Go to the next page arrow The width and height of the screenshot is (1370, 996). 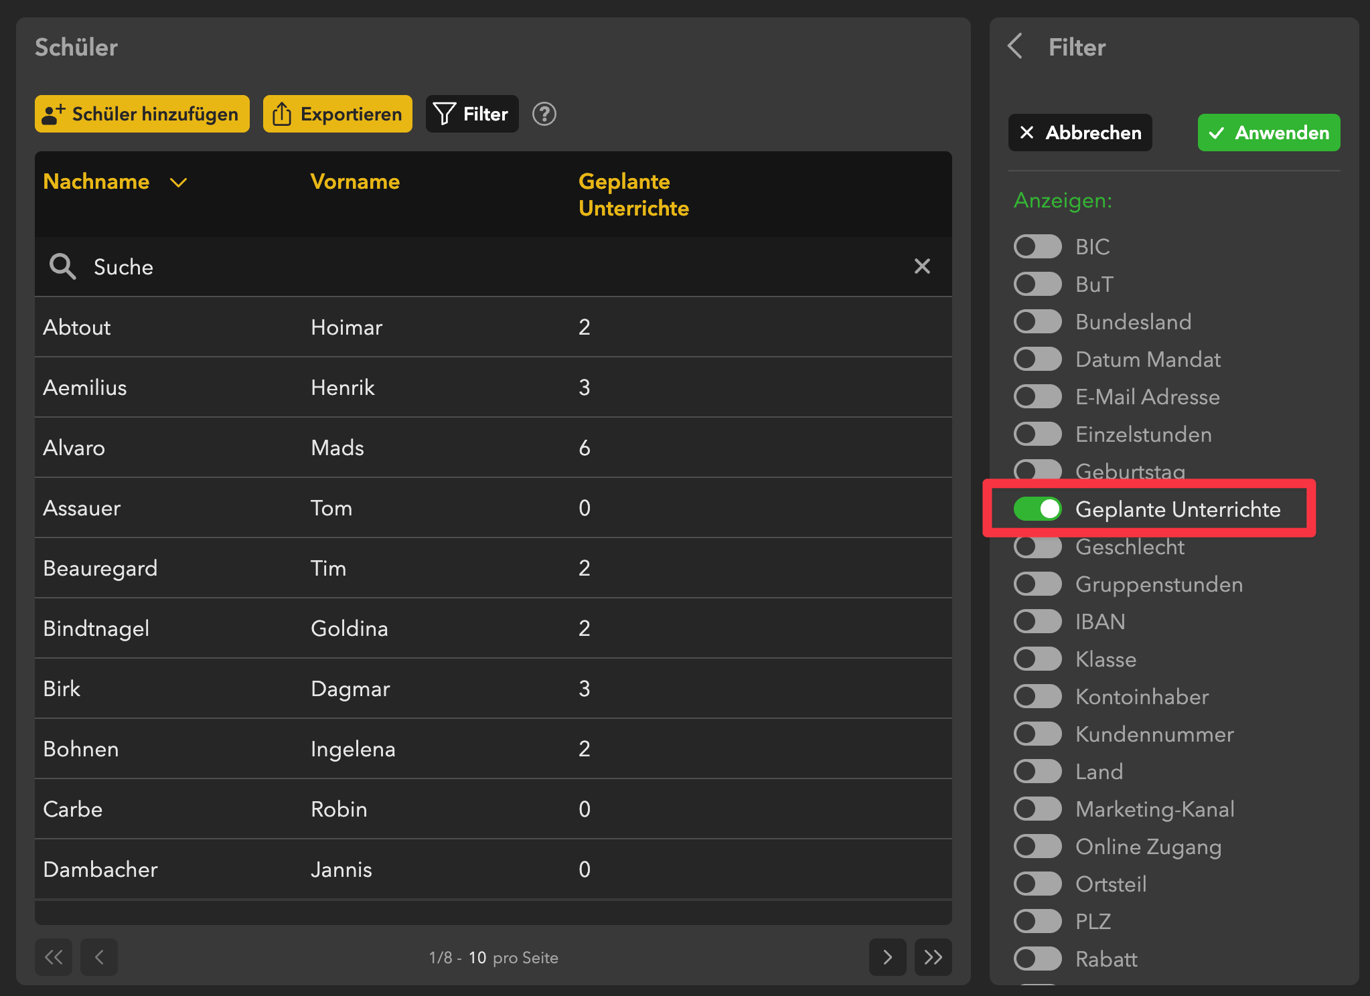pos(887,957)
